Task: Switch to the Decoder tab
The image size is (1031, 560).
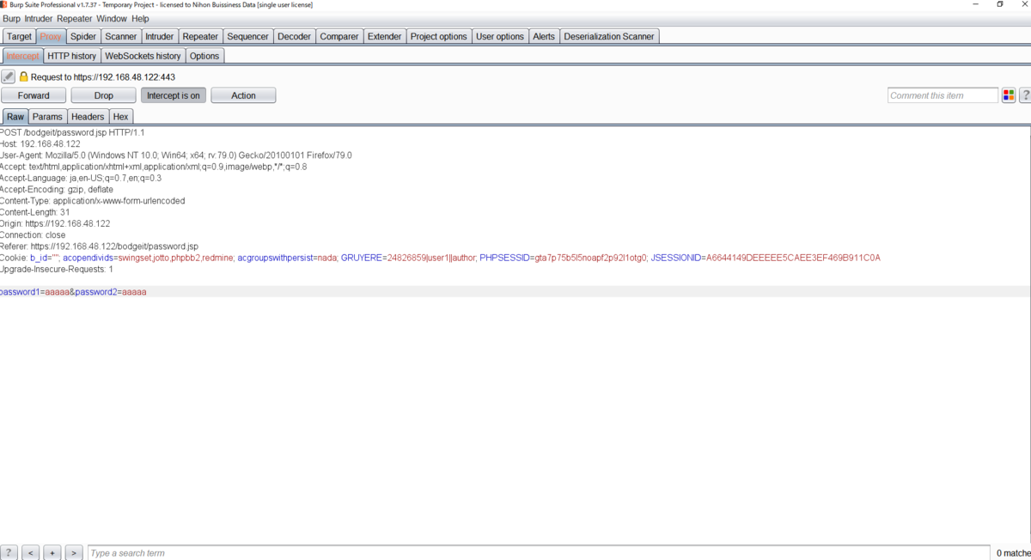Action: click(x=294, y=36)
